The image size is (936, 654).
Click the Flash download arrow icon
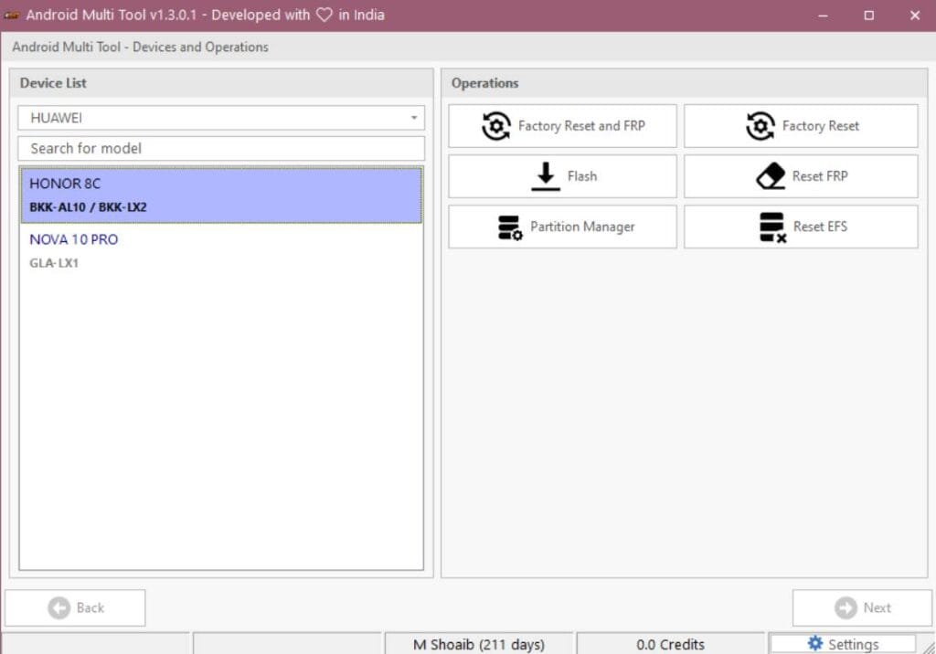(546, 175)
